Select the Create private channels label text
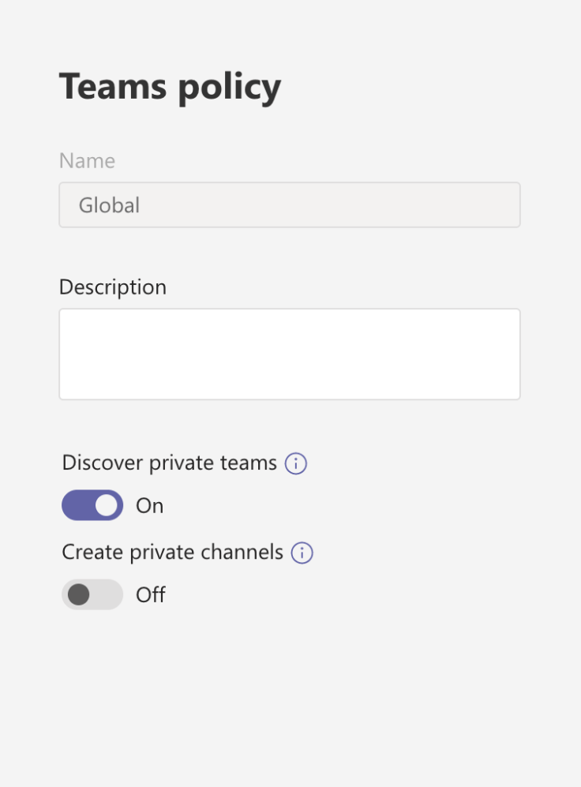The image size is (581, 787). (174, 552)
